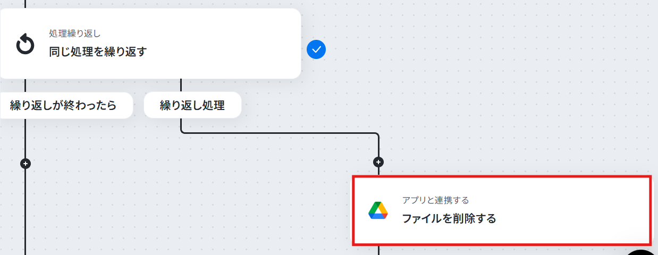This screenshot has width=658, height=255.
Task: Add a step above ファイルを削除する card
Action: coord(378,161)
